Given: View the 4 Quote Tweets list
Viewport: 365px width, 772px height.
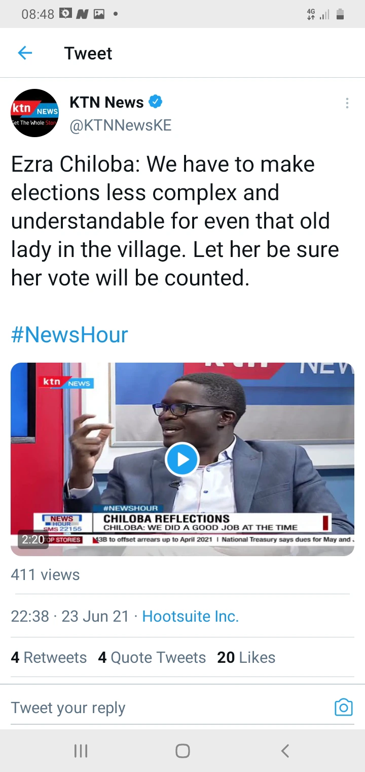Looking at the screenshot, I should [x=152, y=657].
